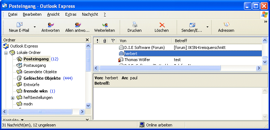Open Gesendete Objekte folder

click(x=40, y=72)
